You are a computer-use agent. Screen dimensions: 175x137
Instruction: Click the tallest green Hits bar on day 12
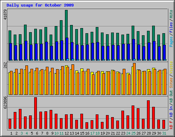pyautogui.click(x=66, y=24)
